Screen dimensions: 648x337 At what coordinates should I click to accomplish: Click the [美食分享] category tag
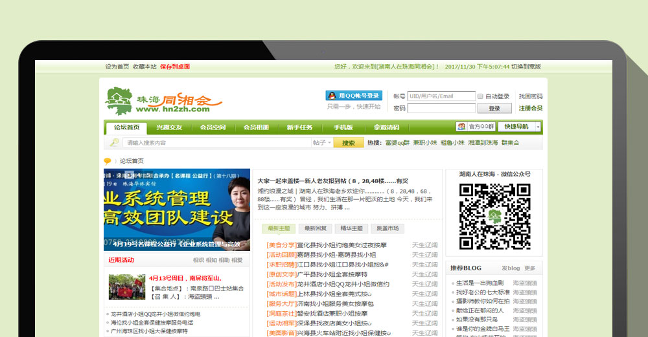pyautogui.click(x=281, y=245)
